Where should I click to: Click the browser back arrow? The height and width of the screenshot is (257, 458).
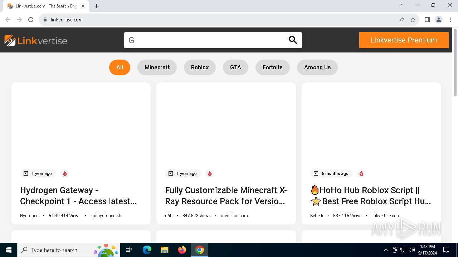(8, 20)
